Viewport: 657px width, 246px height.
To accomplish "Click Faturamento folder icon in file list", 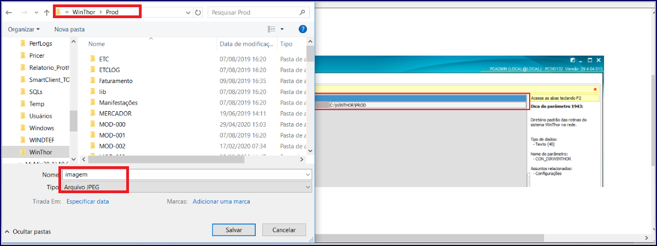I will (93, 81).
